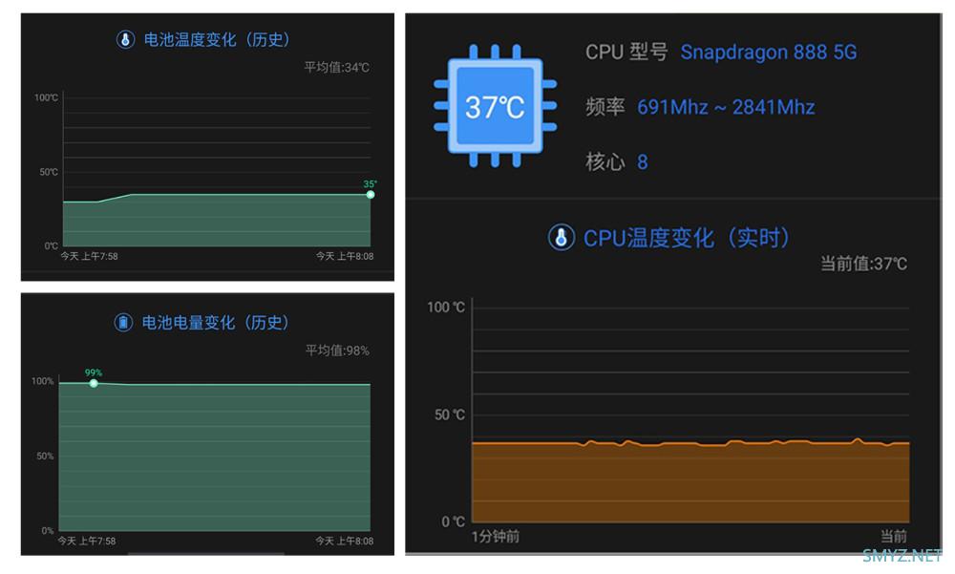The image size is (955, 574).
Task: Open the 电池电量变化（历史） title
Action: coord(215,323)
